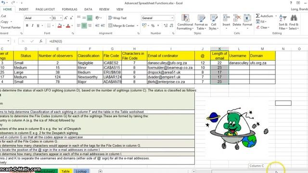Click the Borders icon
This screenshot has width=308, height=173.
[x=49, y=25]
